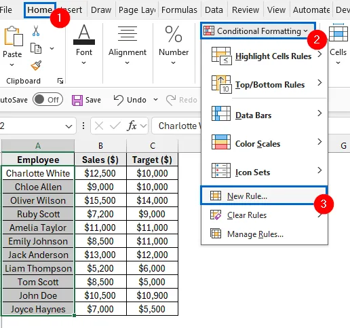
Task: Open the Clipboard dialog launcher
Action: pos(60,81)
